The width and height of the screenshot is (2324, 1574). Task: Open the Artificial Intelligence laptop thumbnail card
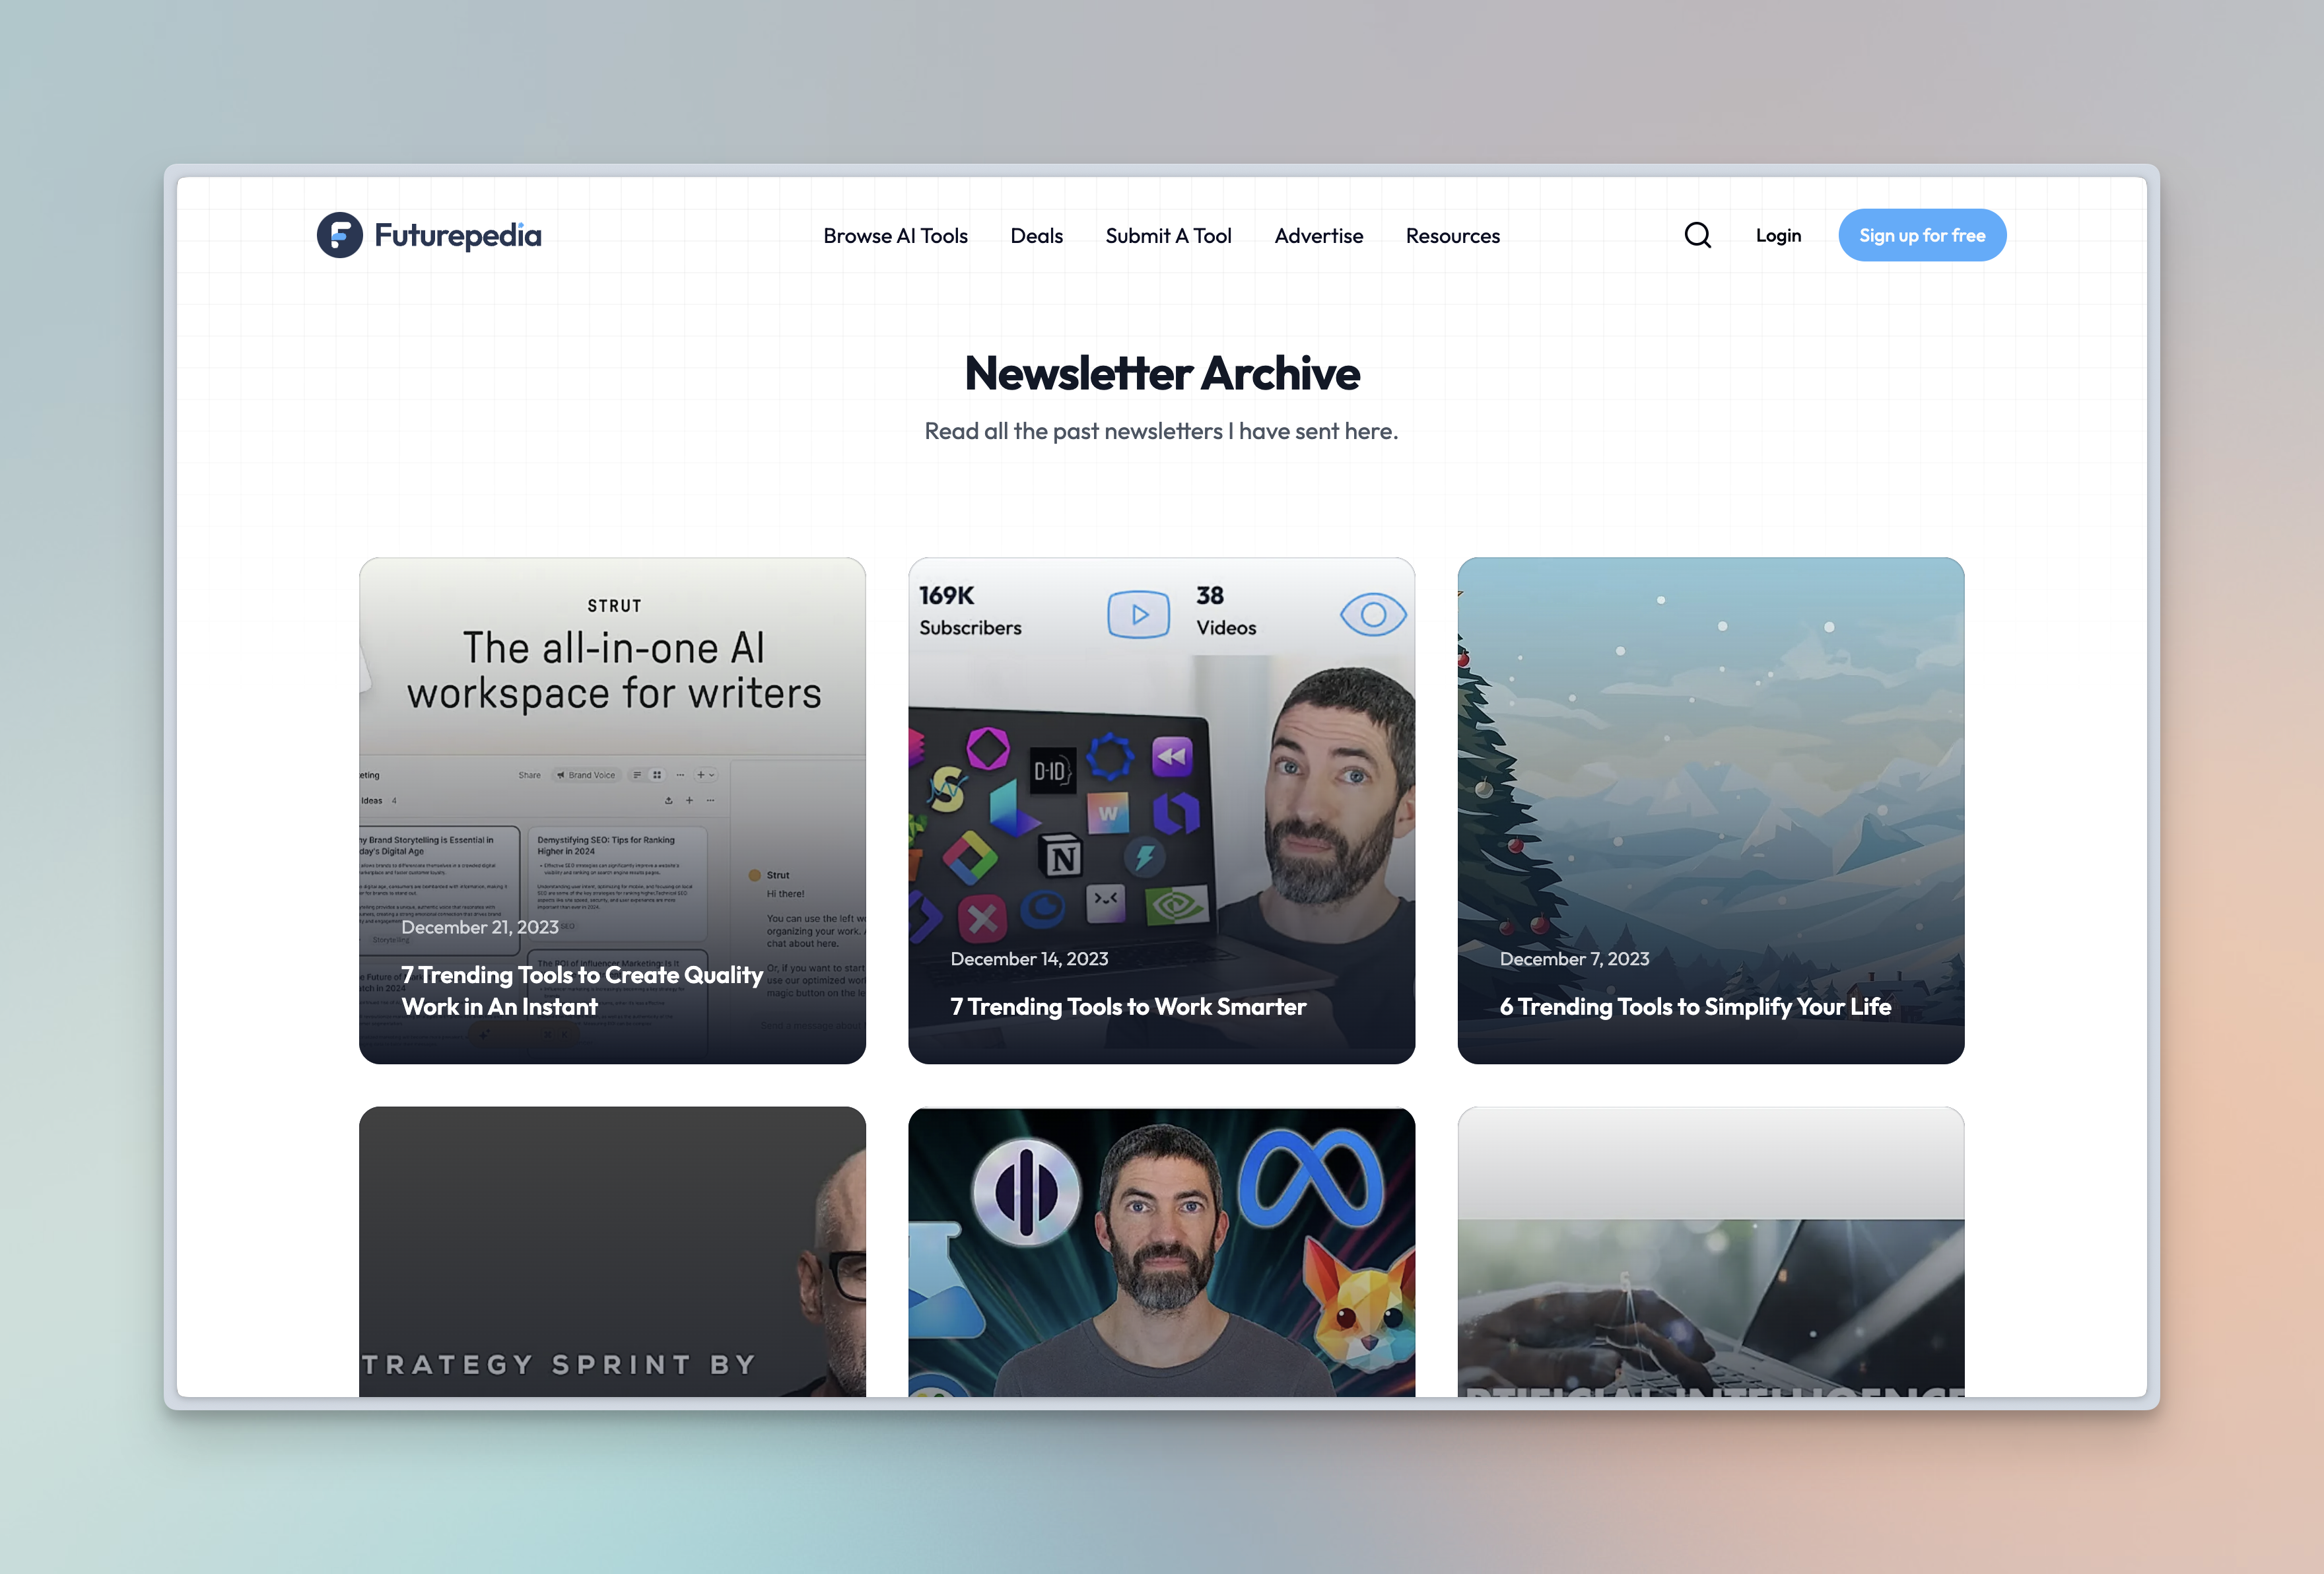[1710, 1251]
